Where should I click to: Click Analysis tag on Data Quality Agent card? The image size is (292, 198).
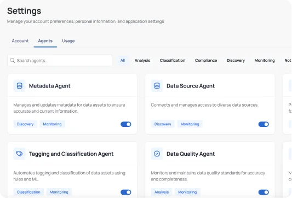[162, 192]
